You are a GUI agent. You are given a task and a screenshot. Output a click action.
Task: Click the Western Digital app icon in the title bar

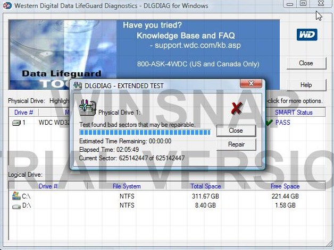[x=7, y=5]
